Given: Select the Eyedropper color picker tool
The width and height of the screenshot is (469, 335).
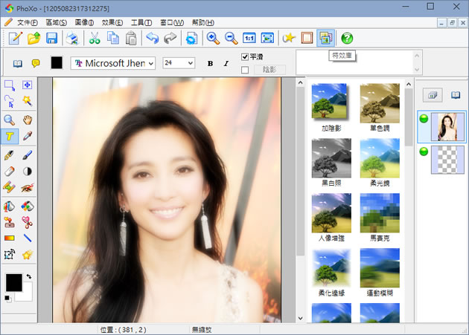Looking at the screenshot, I should tap(28, 136).
